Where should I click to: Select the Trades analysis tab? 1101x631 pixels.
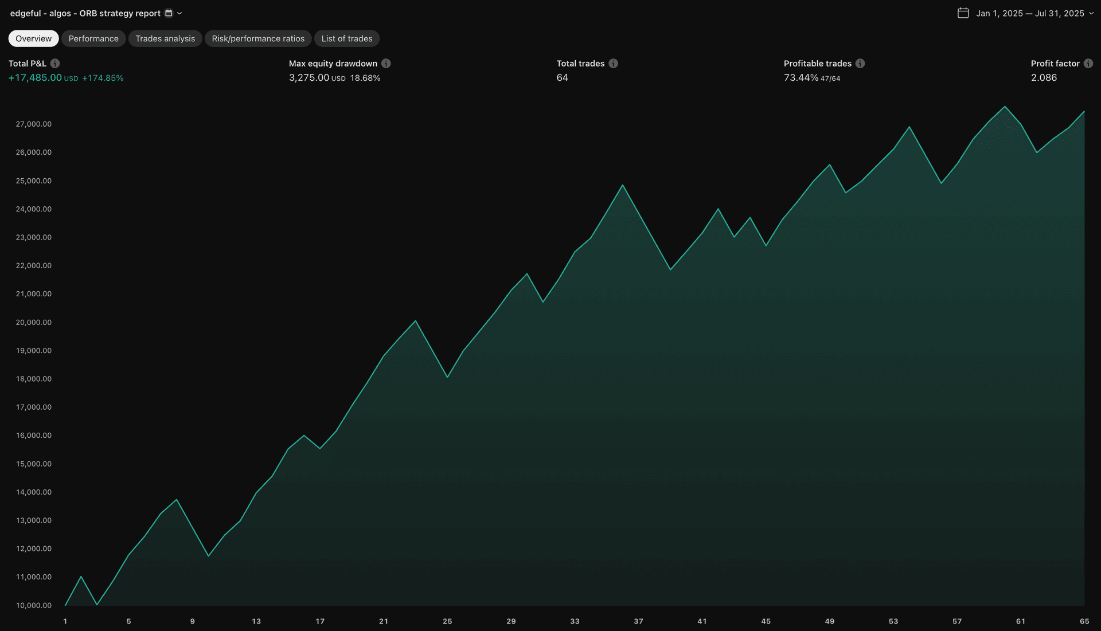(x=165, y=38)
